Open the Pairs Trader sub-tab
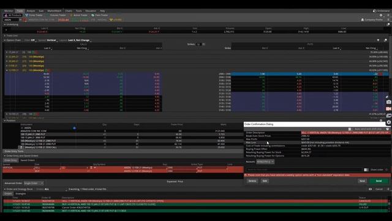 100,15
